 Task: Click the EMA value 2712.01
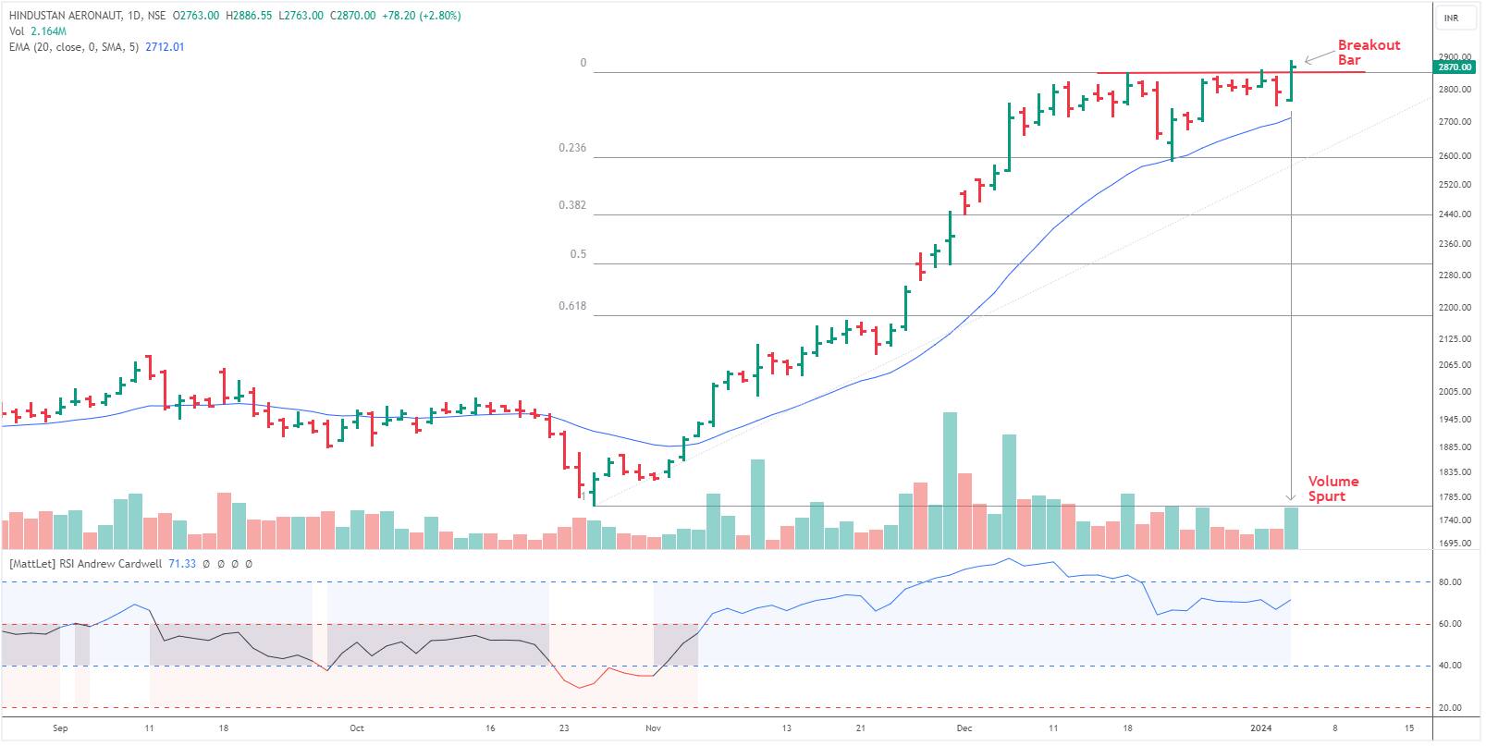(165, 46)
